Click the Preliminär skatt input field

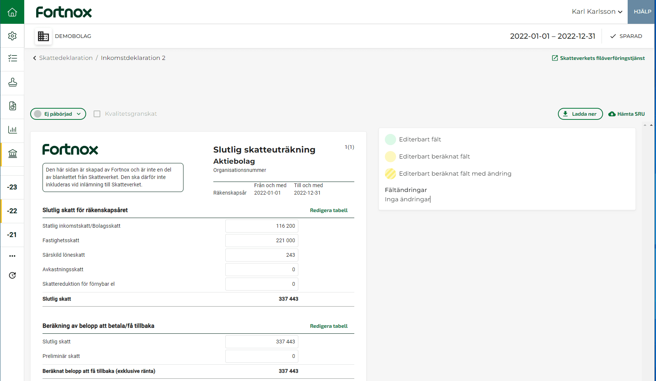[x=262, y=356]
